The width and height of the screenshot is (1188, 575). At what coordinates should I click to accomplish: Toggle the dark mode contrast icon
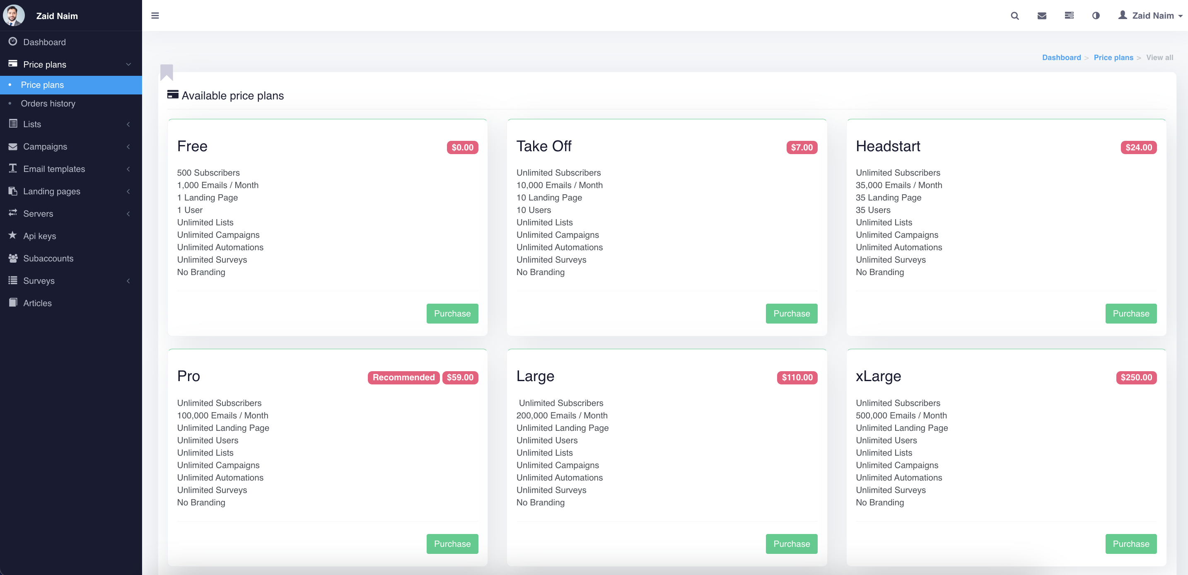click(x=1096, y=16)
